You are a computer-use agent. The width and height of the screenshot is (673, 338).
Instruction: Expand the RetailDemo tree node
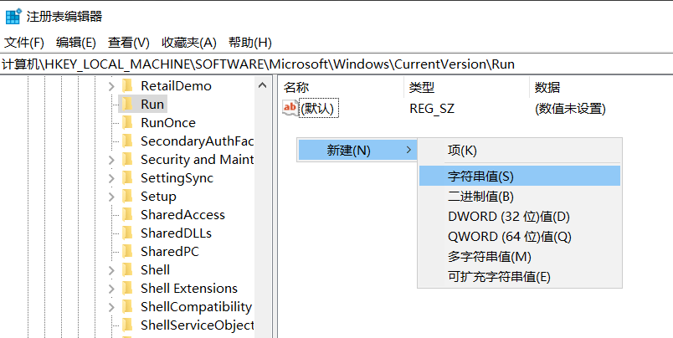click(111, 85)
